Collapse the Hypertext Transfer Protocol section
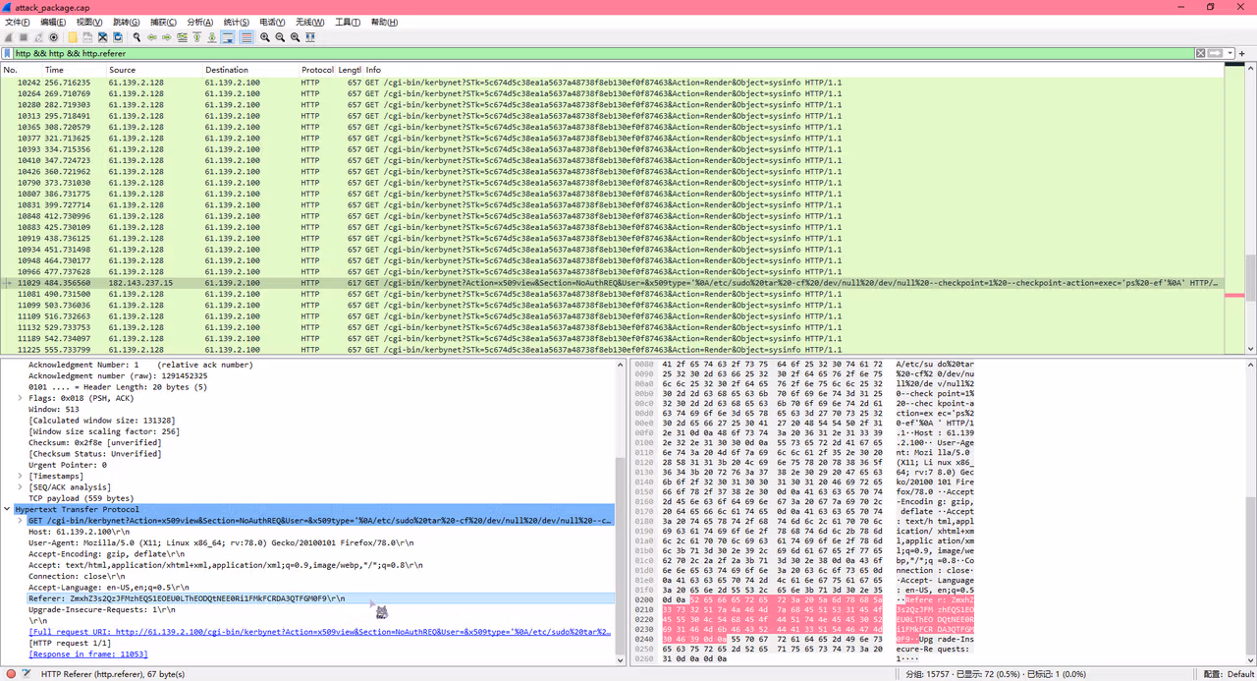The width and height of the screenshot is (1257, 681). tap(7, 509)
